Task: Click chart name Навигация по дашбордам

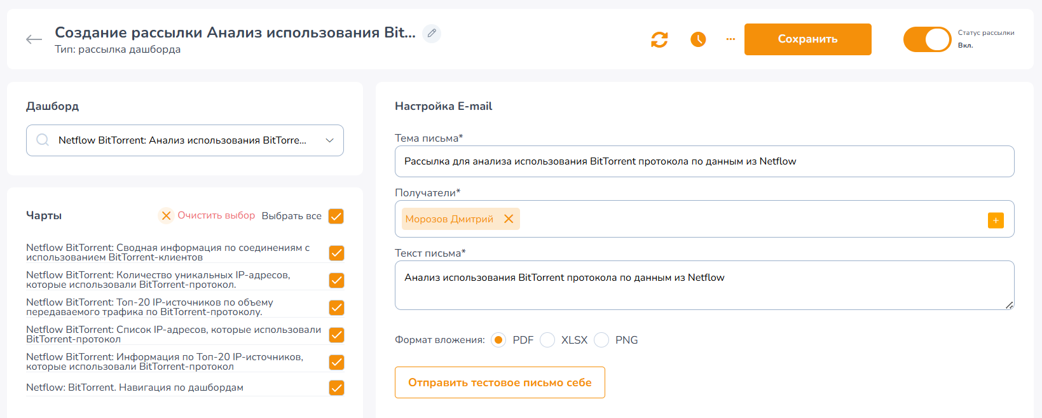Action: click(135, 388)
